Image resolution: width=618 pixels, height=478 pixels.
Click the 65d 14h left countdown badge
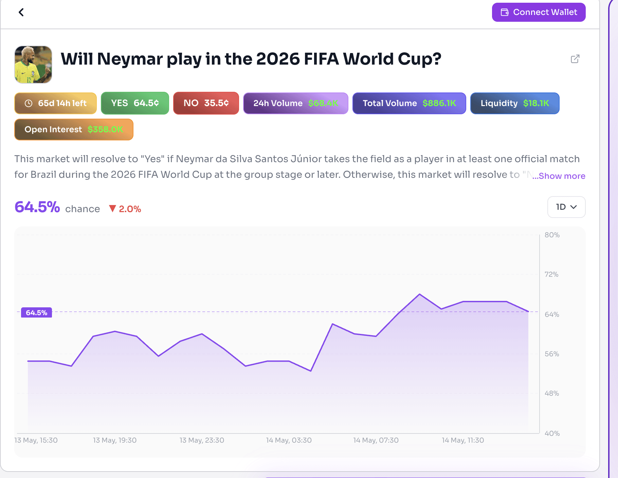click(56, 103)
